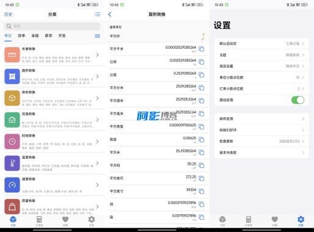The image size is (314, 232).
Task: Expand the 默认启动页 setting chevron
Action: [x=303, y=43]
